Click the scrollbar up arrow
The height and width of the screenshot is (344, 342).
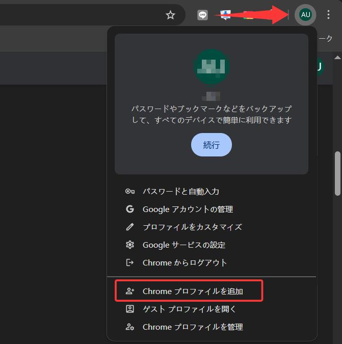coord(337,58)
